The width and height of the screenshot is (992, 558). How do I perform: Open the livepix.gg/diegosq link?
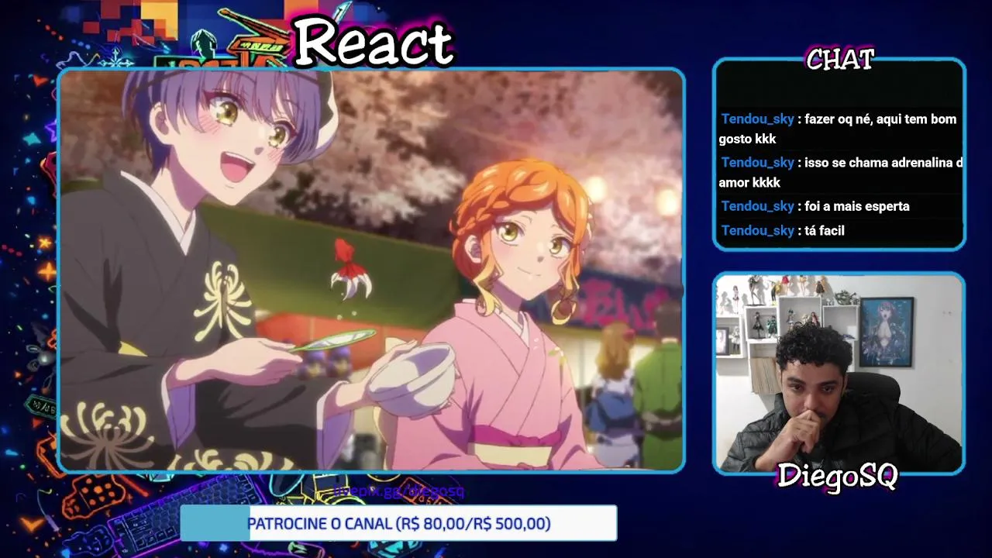399,491
